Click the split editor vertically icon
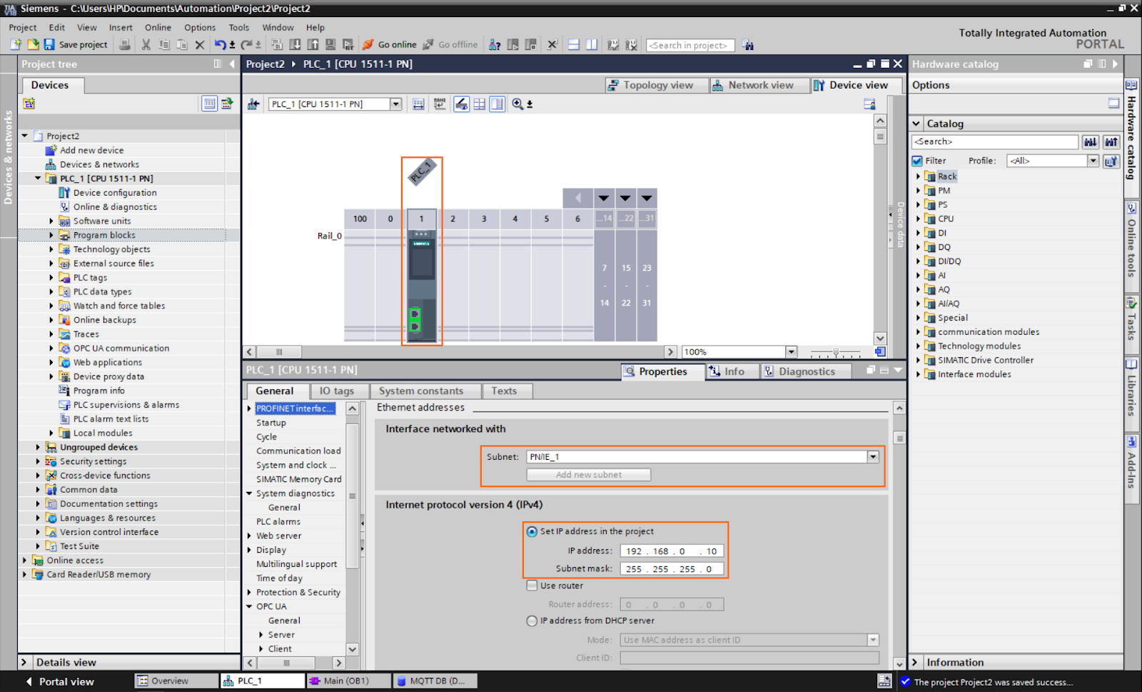This screenshot has width=1142, height=692. point(592,45)
